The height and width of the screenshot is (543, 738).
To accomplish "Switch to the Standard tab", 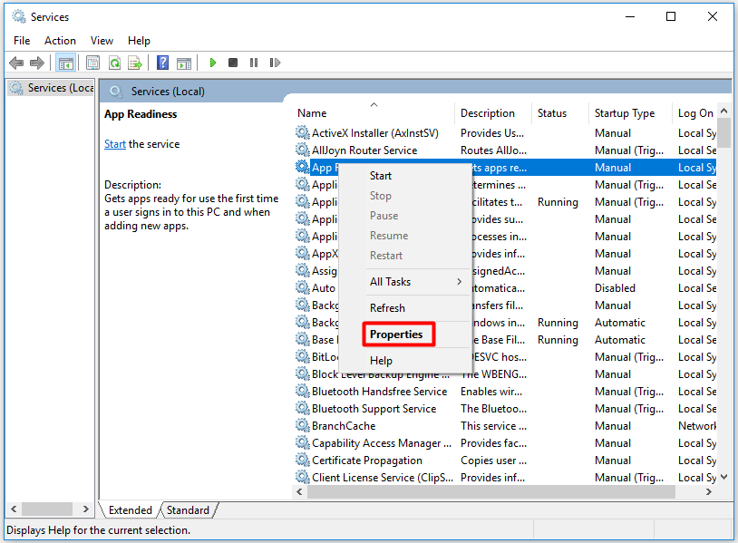I will tap(188, 510).
